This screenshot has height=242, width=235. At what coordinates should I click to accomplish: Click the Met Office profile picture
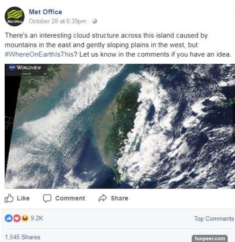click(14, 17)
